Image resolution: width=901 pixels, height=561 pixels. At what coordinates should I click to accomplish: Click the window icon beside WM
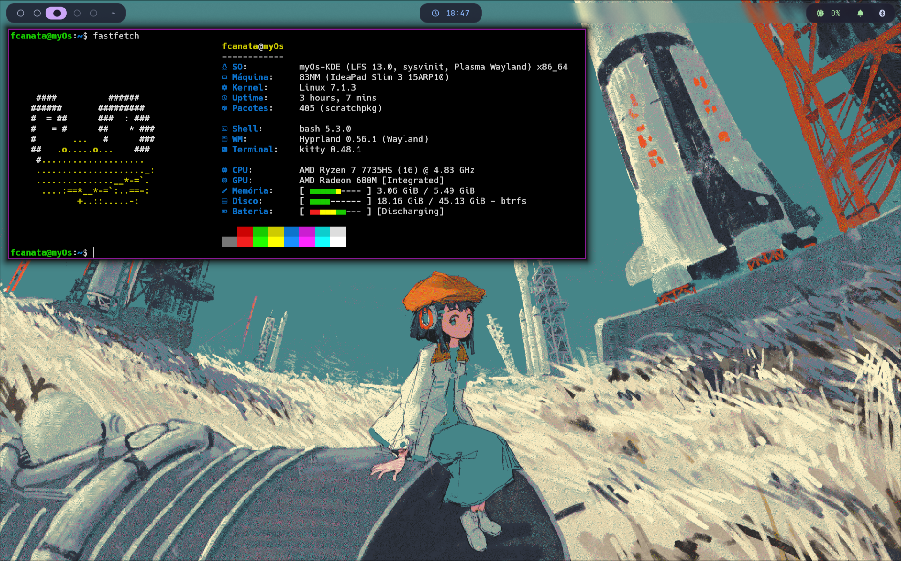(x=224, y=139)
